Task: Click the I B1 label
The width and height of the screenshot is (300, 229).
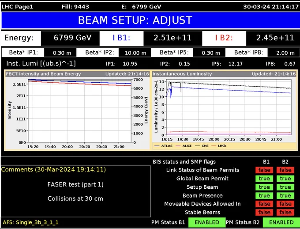Action: (121, 38)
